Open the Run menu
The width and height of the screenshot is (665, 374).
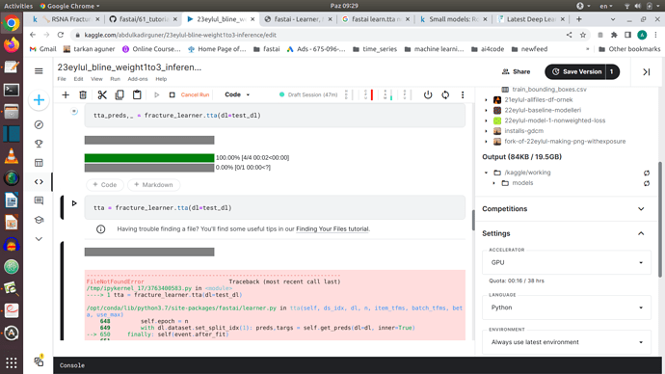(116, 79)
